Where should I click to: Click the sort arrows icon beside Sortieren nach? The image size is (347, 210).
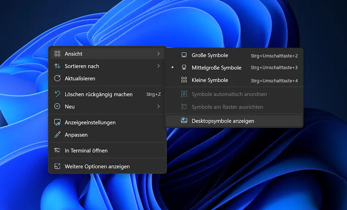coord(57,66)
